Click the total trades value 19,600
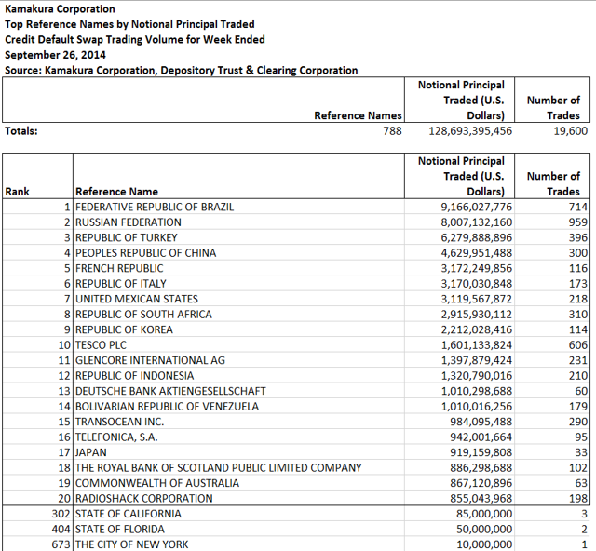Screen dimensions: 596x551 pos(571,131)
